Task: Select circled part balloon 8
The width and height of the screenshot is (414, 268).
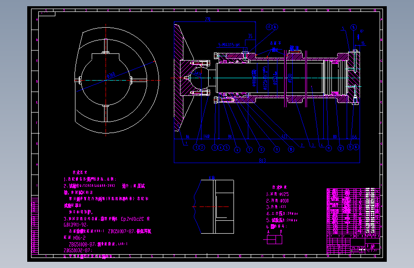Action: [x=261, y=150]
